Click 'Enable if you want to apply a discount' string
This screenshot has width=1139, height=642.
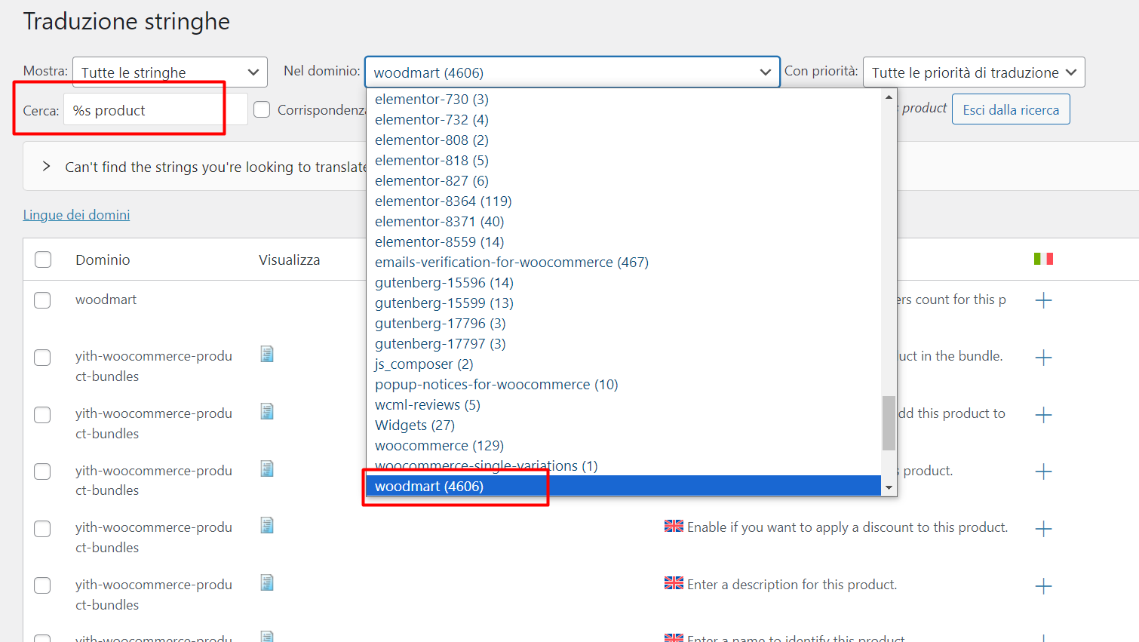click(847, 527)
